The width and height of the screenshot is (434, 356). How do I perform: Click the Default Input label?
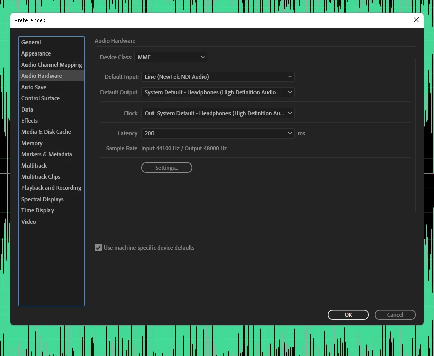click(x=121, y=77)
